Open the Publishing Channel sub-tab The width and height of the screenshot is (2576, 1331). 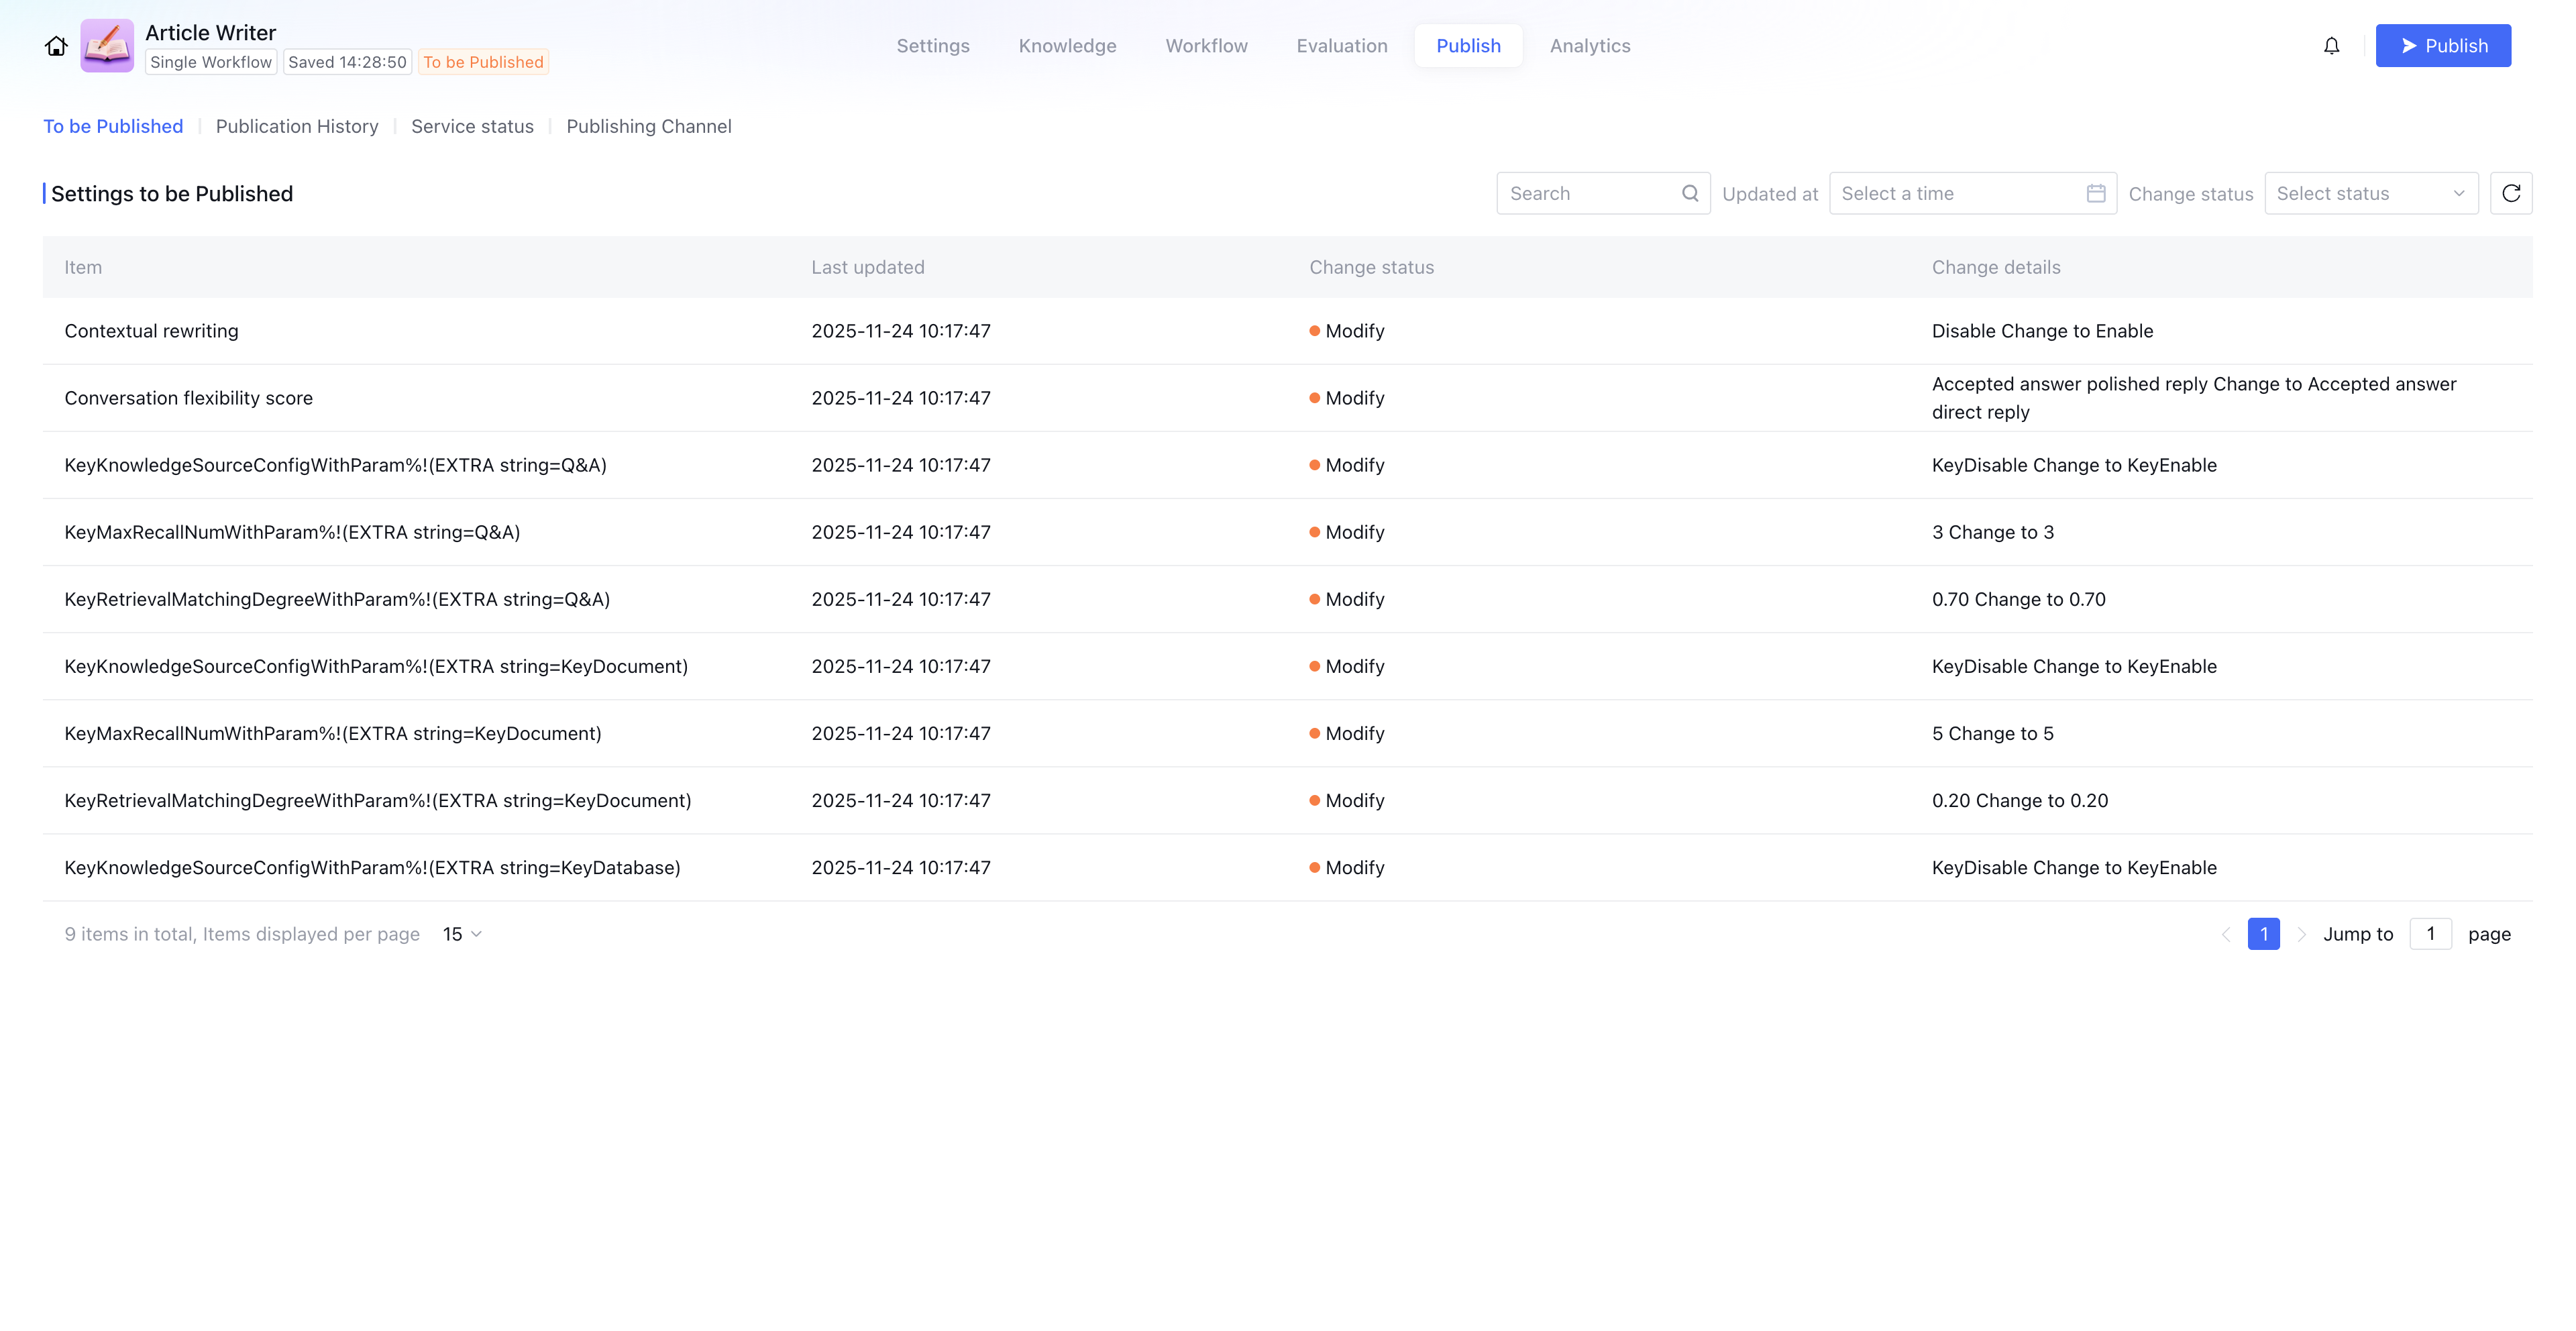click(648, 126)
